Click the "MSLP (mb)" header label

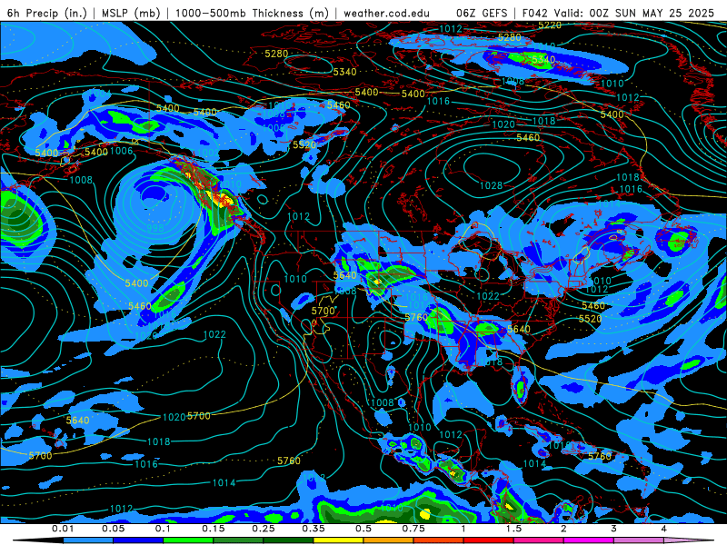131,13
